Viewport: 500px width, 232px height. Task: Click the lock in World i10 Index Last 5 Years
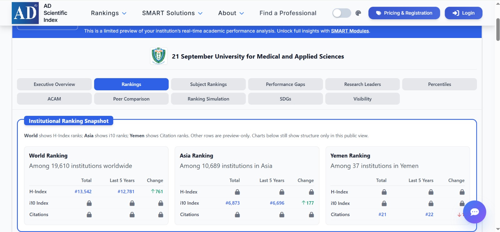(132, 203)
